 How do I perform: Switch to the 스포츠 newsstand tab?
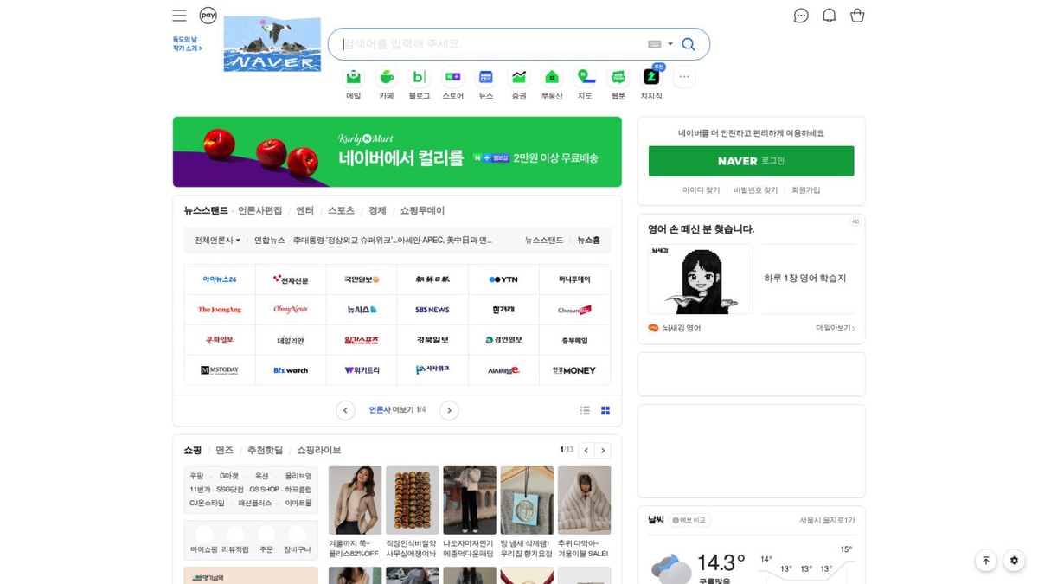(341, 210)
